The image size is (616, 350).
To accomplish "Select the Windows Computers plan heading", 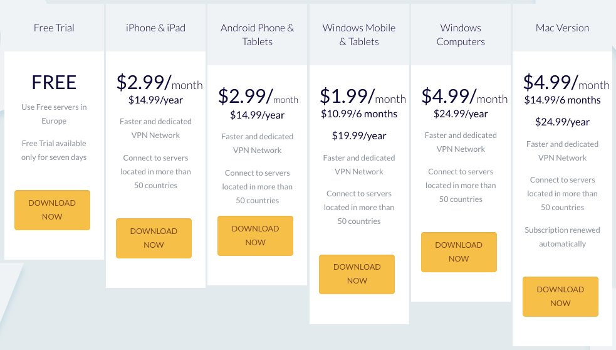I will [x=461, y=34].
